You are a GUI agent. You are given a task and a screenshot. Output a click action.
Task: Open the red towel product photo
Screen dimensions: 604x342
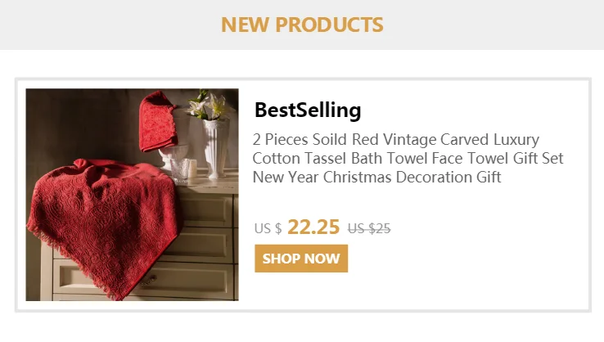click(132, 195)
